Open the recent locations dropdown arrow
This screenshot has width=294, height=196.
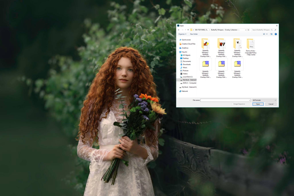185,30
